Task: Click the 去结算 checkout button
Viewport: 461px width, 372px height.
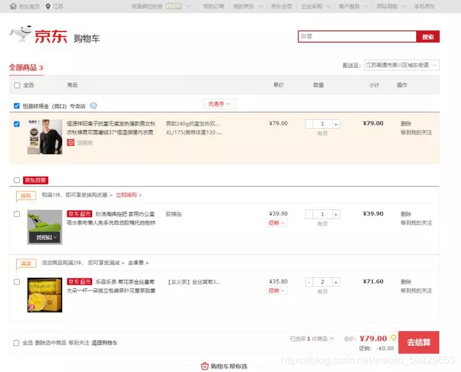Action: (x=419, y=343)
